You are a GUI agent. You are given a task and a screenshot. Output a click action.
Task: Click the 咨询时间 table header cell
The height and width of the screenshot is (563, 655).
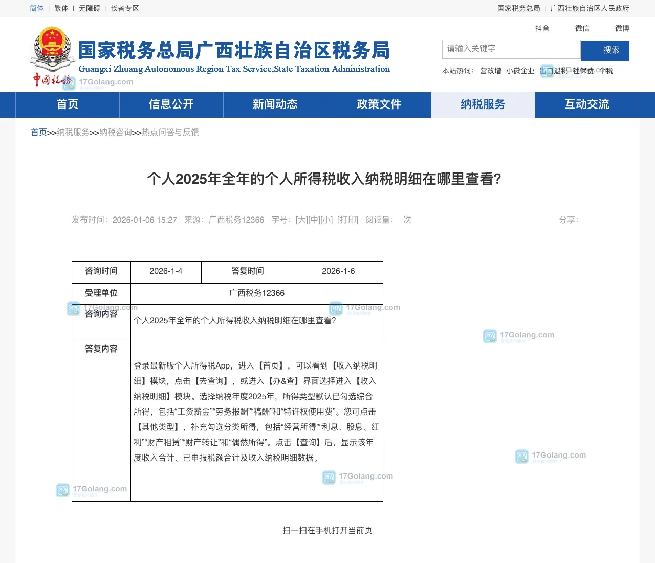(101, 271)
